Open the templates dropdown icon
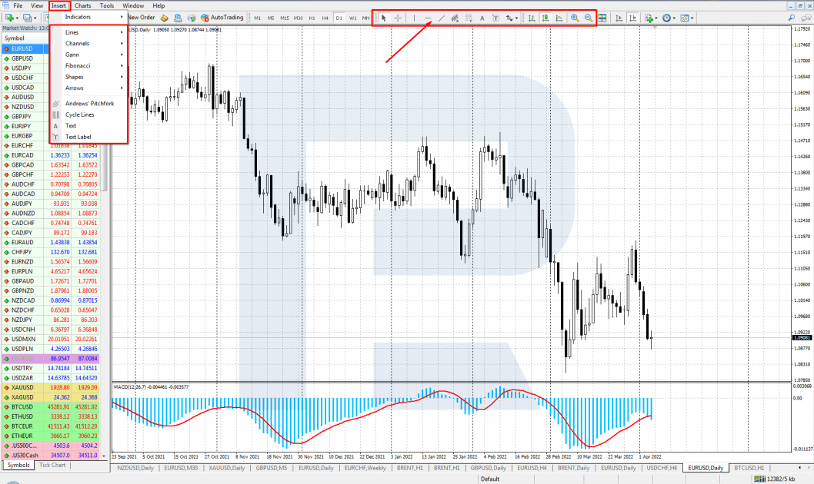 tap(687, 18)
